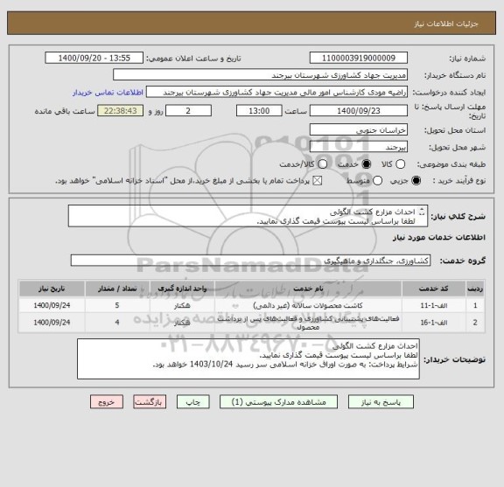Click the پاسخ به نیاز button
Image resolution: width=504 pixels, height=487 pixels.
pos(381,402)
